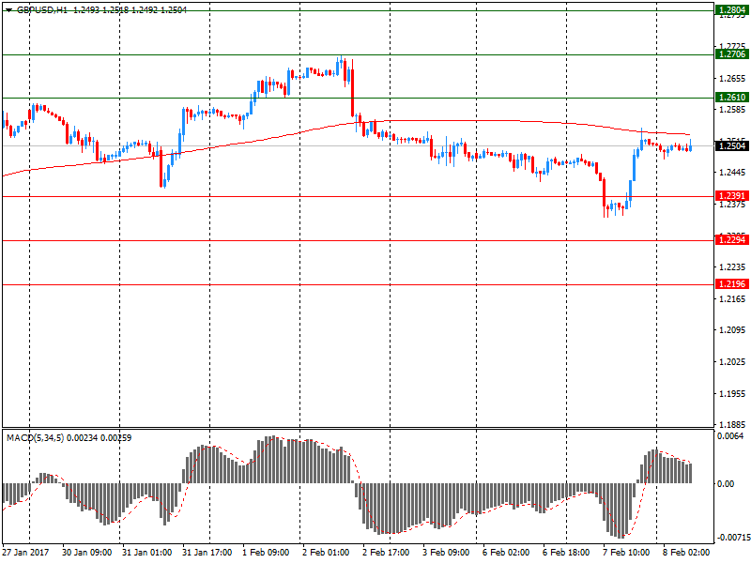Click the 31 Jan 01:00 time axis label
Viewport: 751px width, 563px height.
pos(146,553)
